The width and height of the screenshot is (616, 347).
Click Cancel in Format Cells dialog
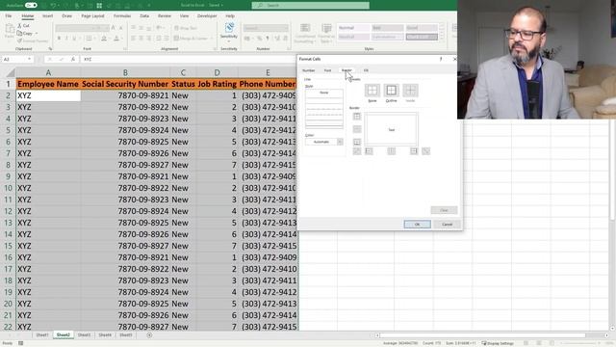(x=447, y=225)
